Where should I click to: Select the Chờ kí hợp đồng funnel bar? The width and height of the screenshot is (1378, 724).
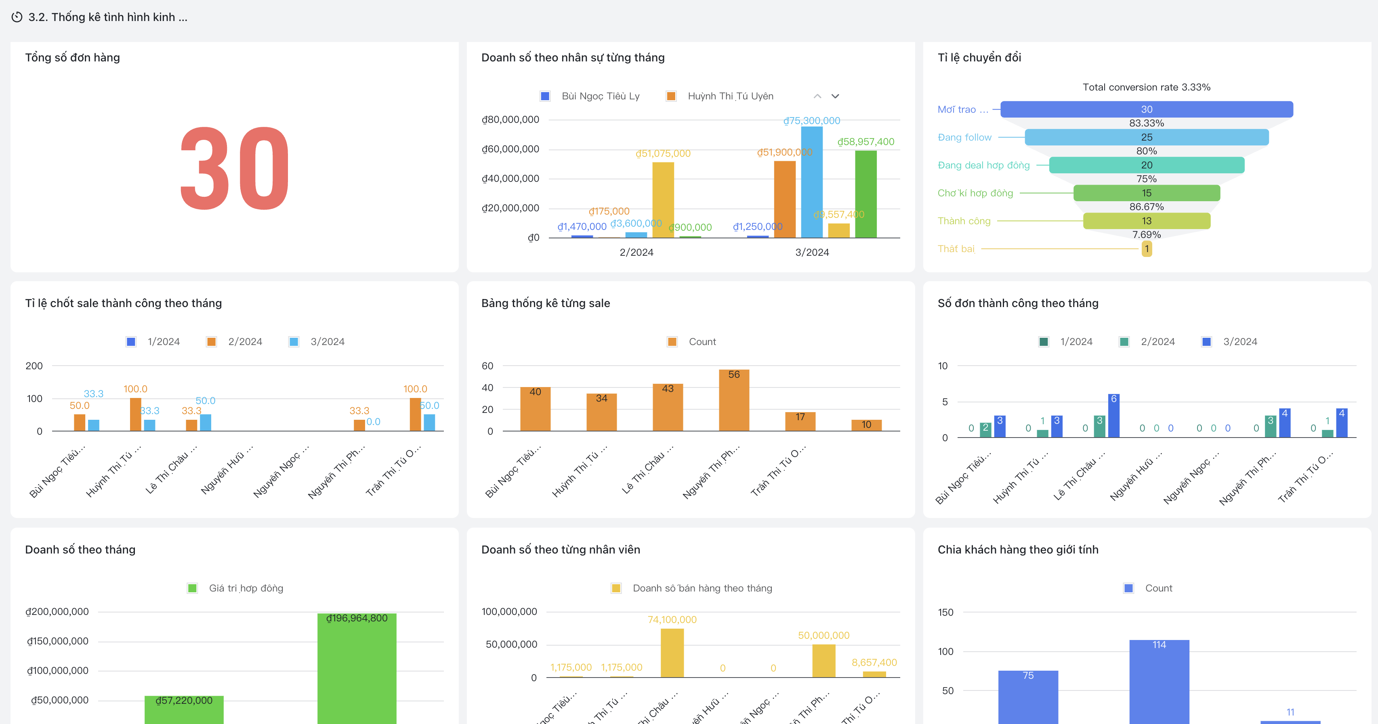1146,193
